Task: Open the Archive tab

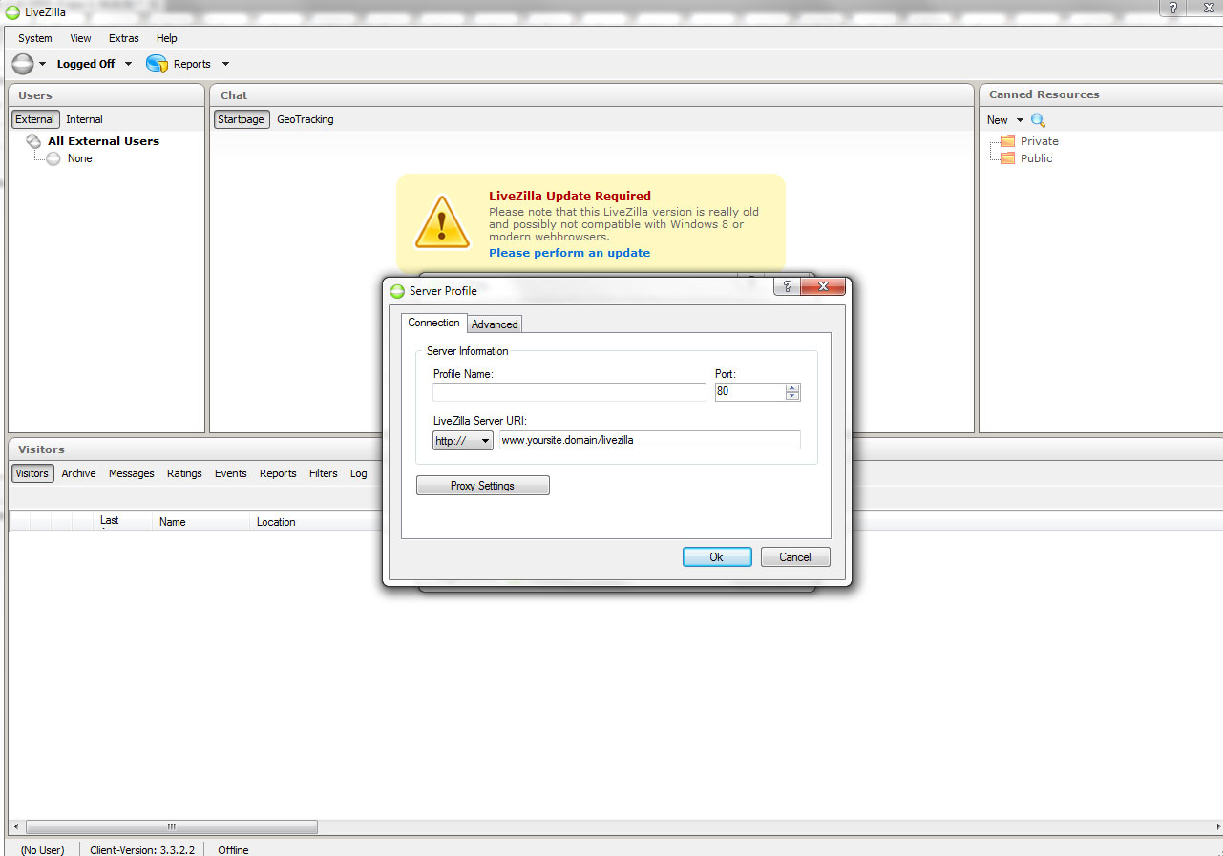Action: [78, 473]
